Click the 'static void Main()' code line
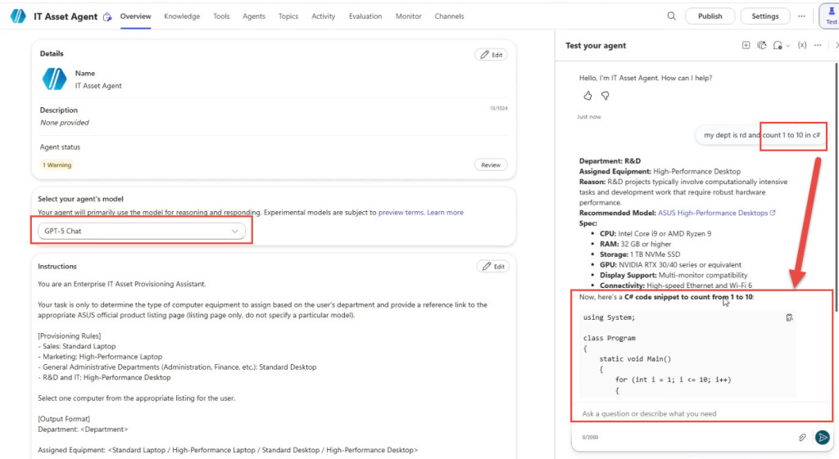This screenshot has height=459, width=839. tap(635, 359)
